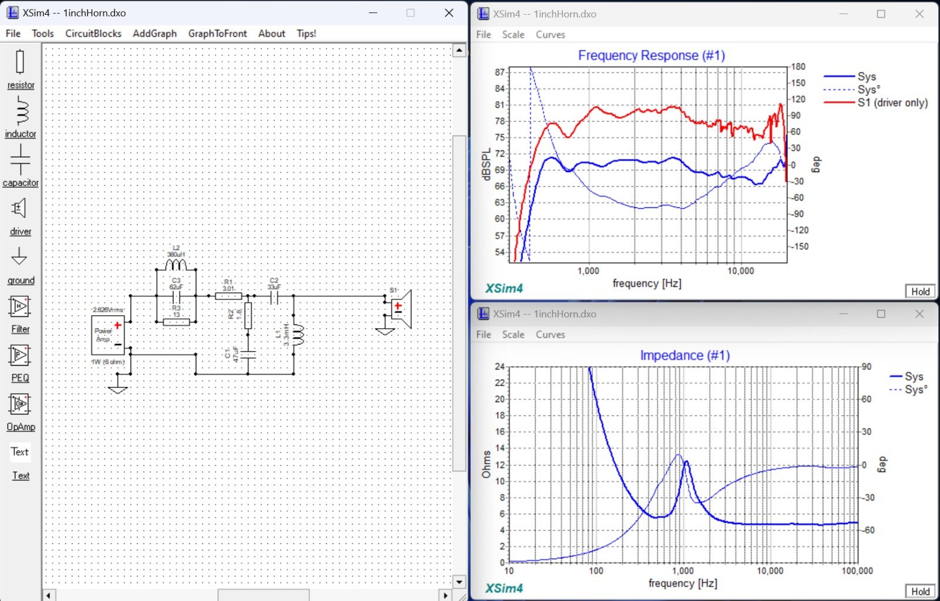Open the About menu
Viewport: 940px width, 601px height.
(x=271, y=33)
